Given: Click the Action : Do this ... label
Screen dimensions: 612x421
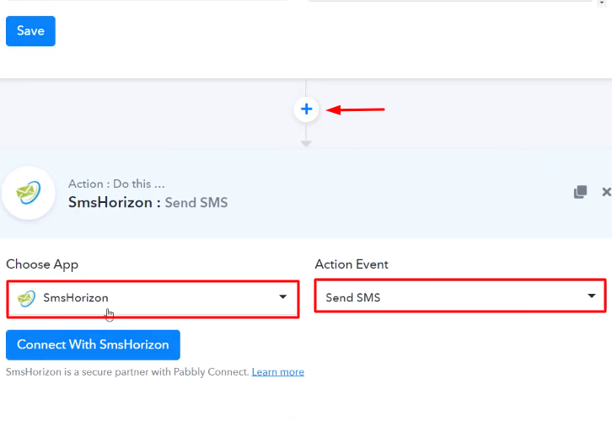Looking at the screenshot, I should (x=116, y=184).
